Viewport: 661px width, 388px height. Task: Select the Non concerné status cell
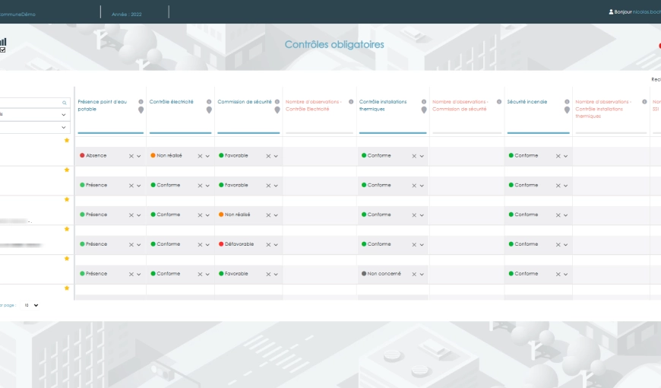393,274
